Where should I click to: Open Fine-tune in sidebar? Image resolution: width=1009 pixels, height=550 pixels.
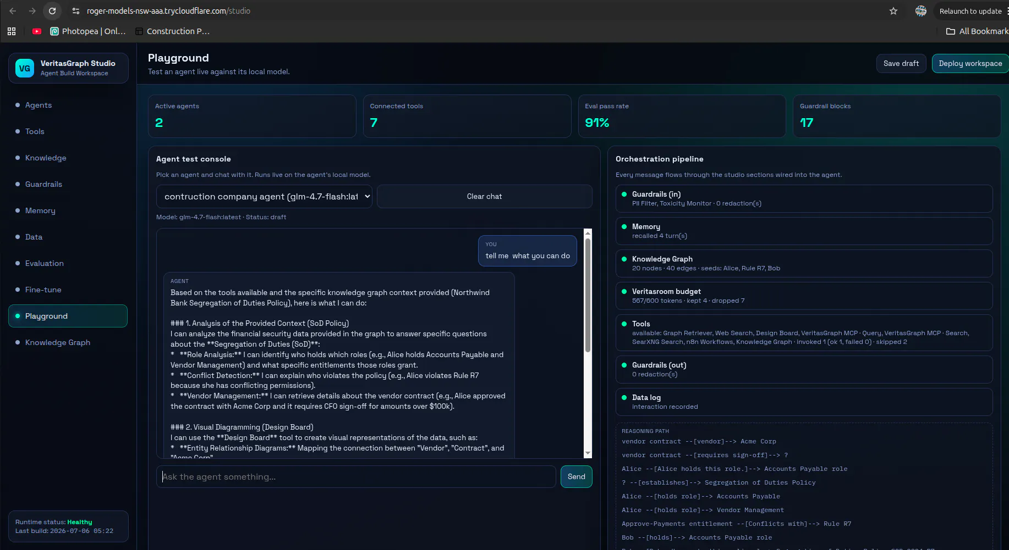68,290
